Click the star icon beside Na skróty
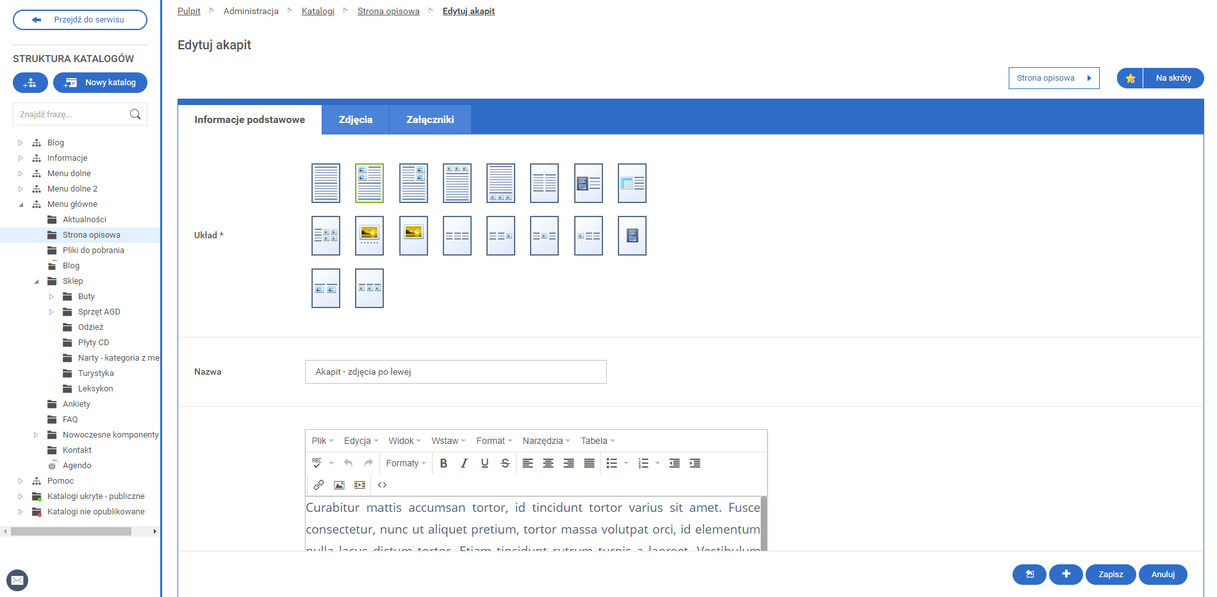The height and width of the screenshot is (597, 1217). (1130, 78)
